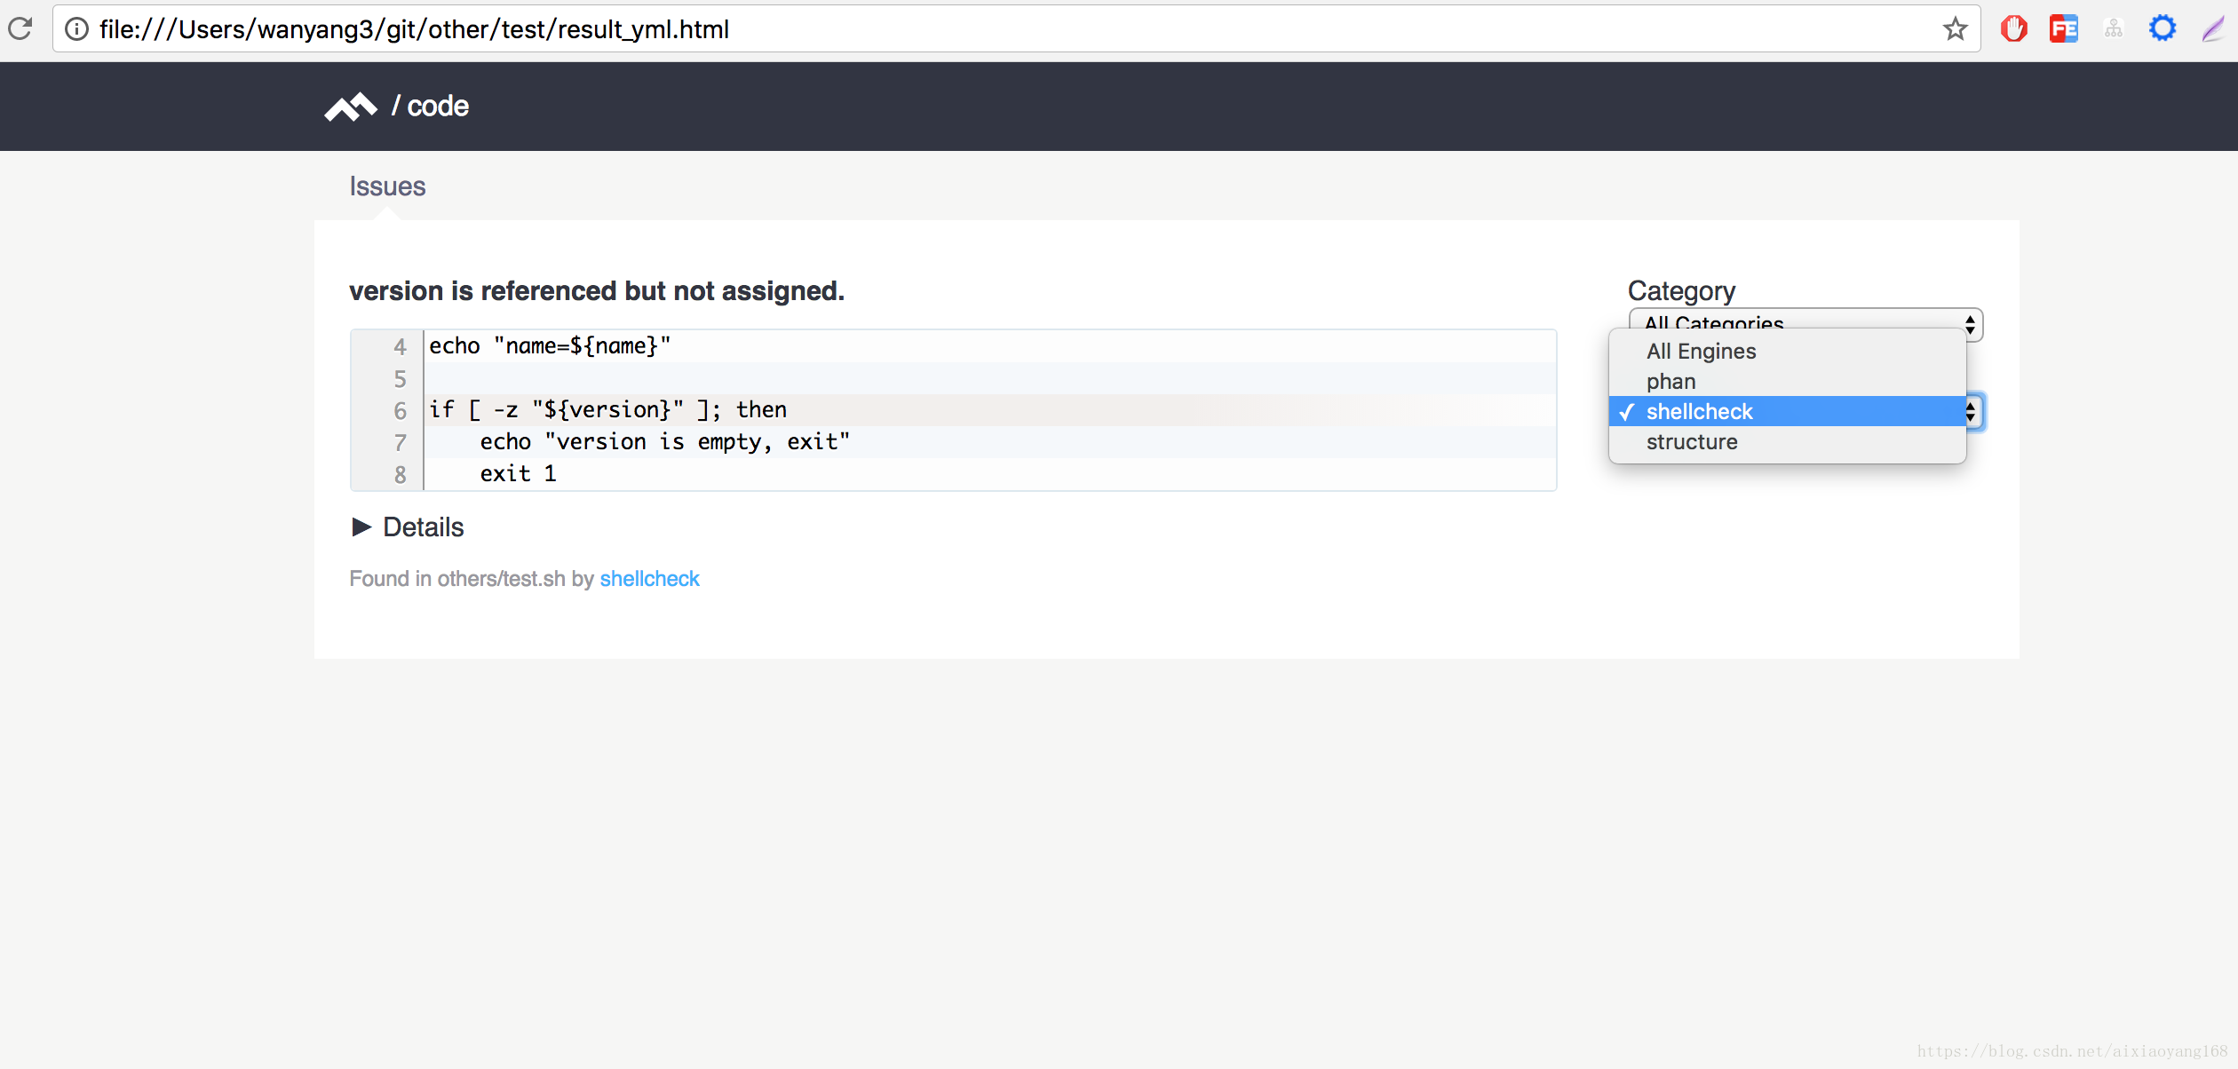The width and height of the screenshot is (2238, 1069).
Task: Click code line 'if [ -z "${version}" ]; then'
Action: coord(608,410)
